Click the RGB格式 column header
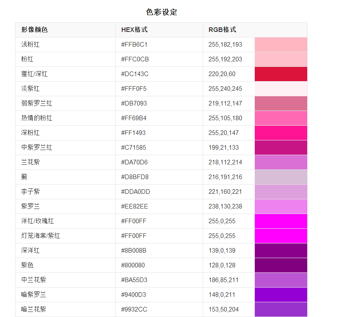Viewport: 337px width, 317px height. click(222, 30)
